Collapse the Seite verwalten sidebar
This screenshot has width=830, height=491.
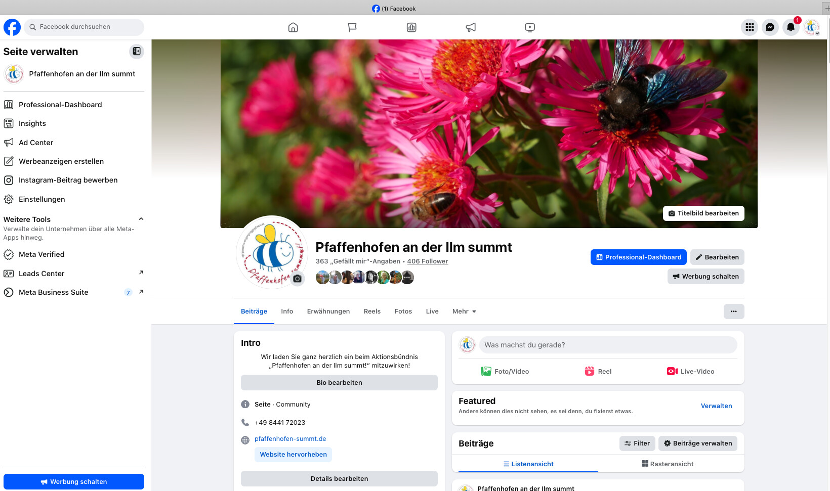pyautogui.click(x=137, y=51)
